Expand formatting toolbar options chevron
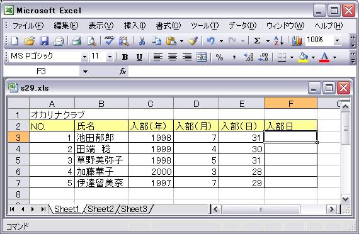The image size is (359, 234). point(353,57)
